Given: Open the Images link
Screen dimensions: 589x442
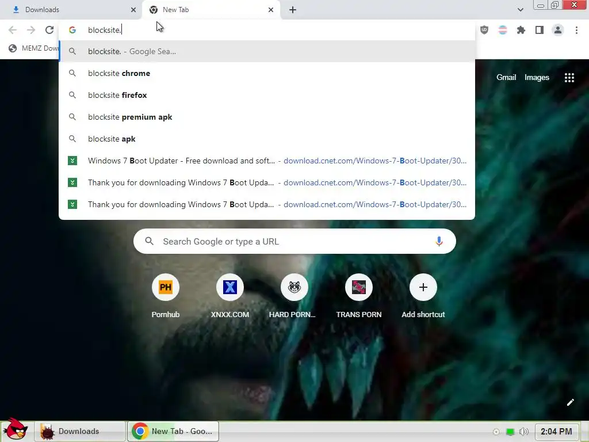Looking at the screenshot, I should 537,78.
